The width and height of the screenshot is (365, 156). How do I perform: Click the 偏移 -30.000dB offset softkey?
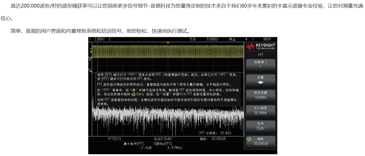(261, 141)
